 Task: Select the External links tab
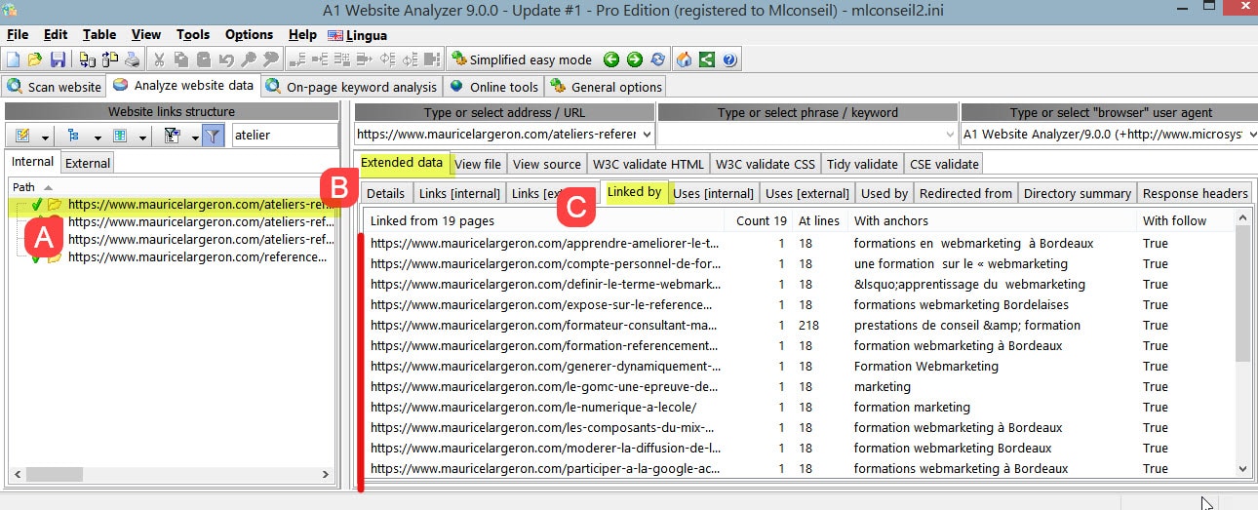[x=88, y=163]
